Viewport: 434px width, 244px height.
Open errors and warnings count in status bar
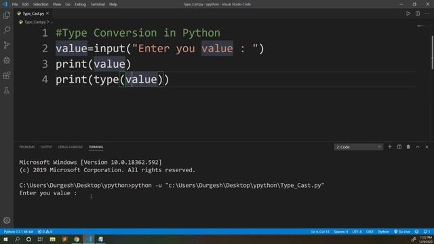tap(45, 232)
